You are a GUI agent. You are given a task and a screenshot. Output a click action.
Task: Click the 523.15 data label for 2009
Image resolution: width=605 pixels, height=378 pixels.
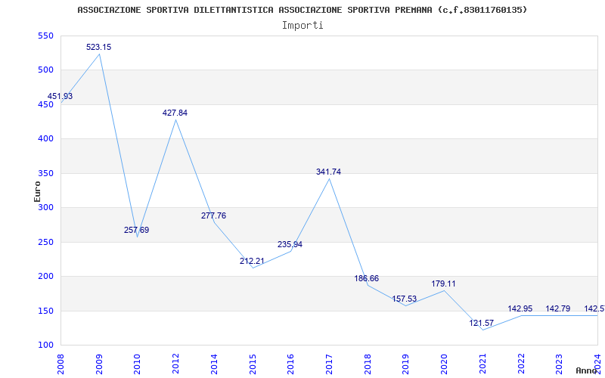click(99, 47)
